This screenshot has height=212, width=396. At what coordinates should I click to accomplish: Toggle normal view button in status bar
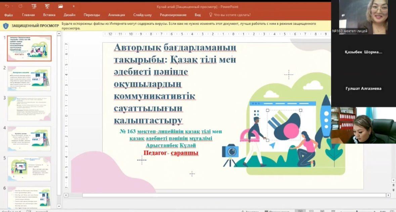(x=300, y=211)
